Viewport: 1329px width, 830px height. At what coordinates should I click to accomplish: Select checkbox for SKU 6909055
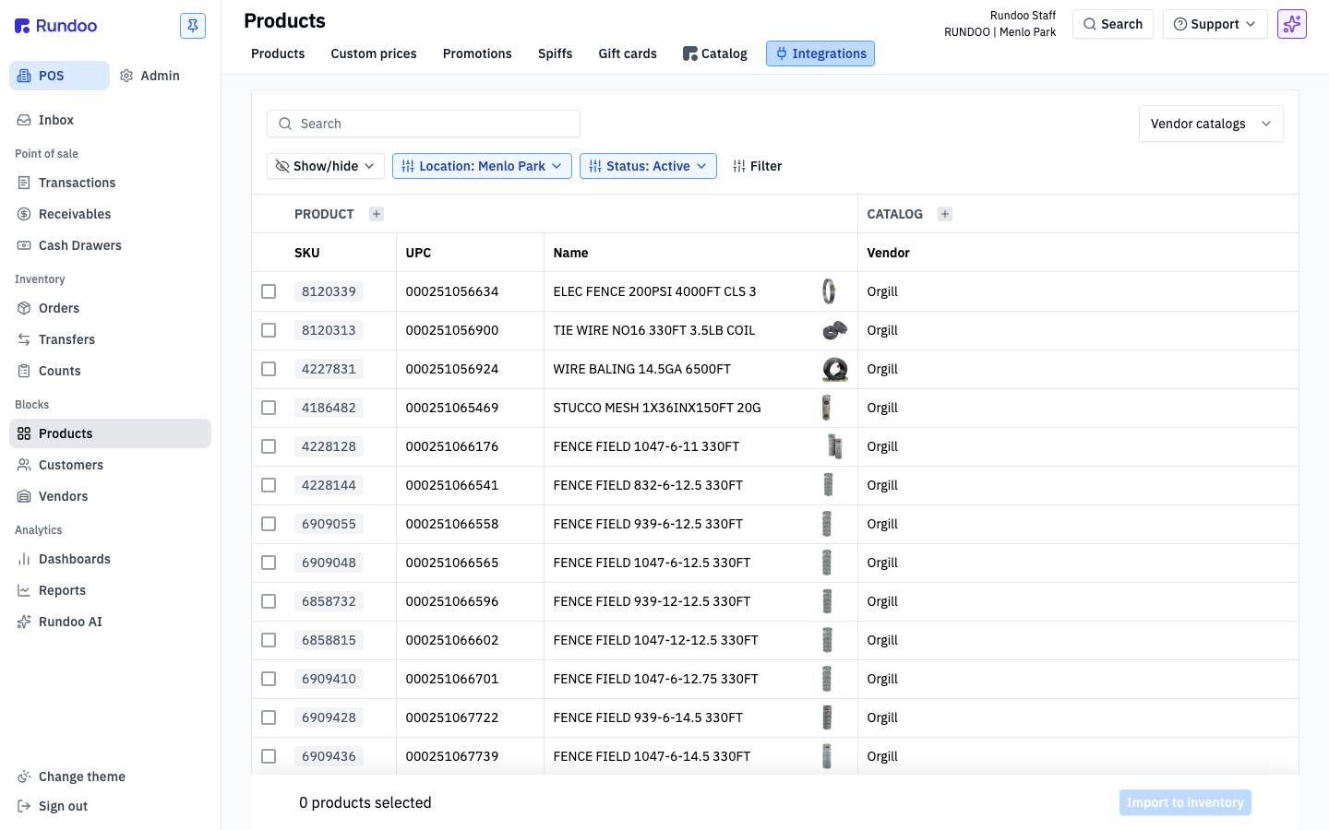[x=269, y=524]
